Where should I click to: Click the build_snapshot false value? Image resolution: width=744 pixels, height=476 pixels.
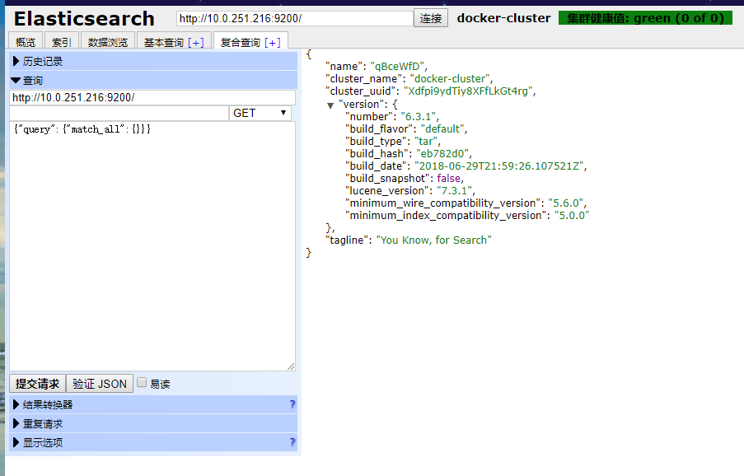(449, 178)
